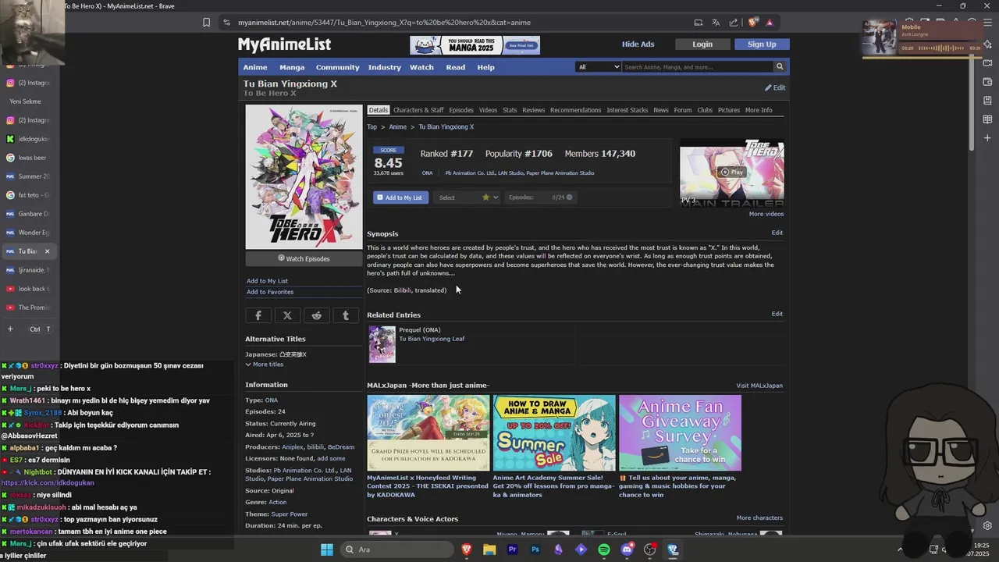Switch to the Recommendations tab
This screenshot has height=562, width=999.
click(x=575, y=110)
